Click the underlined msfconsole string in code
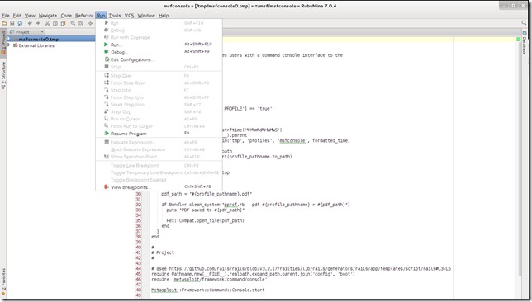Viewport: 532px width, 302px height. [292, 140]
